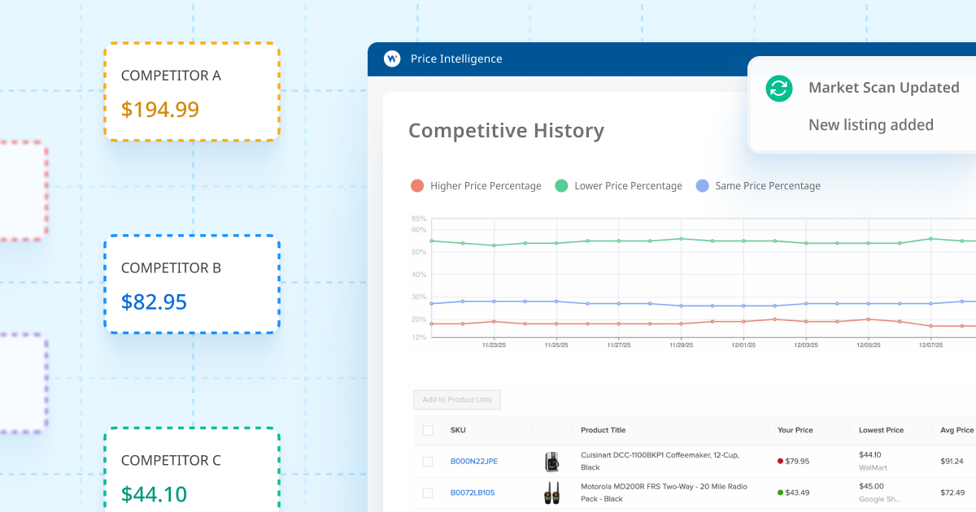Sort the table by the SKU column
Screen dimensions: 976x512
458,429
